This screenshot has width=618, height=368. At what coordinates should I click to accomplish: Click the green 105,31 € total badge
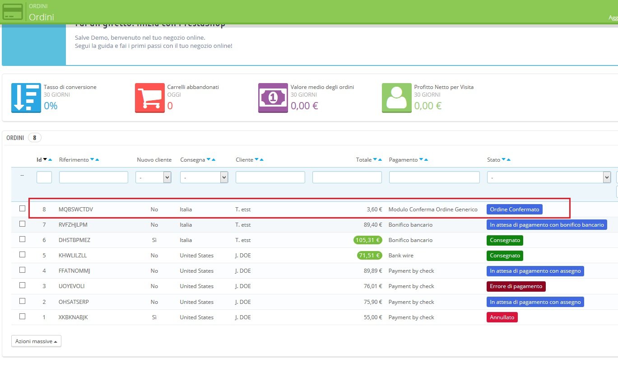pos(368,240)
